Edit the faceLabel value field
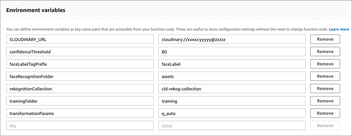The height and width of the screenshot is (136, 352). coord(232,64)
